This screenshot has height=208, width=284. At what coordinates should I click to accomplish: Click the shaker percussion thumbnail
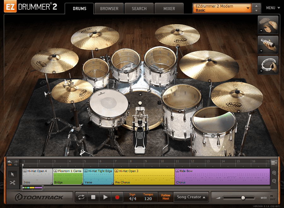268,45
